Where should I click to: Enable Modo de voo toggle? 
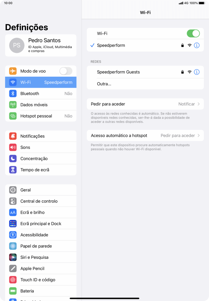pyautogui.click(x=66, y=71)
